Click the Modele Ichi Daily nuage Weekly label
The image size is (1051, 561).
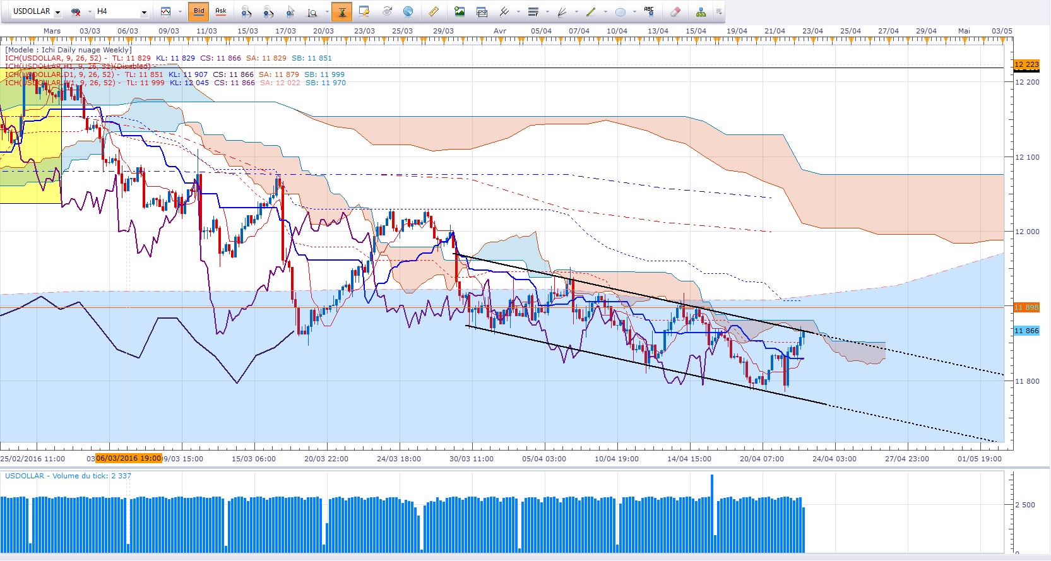(68, 50)
